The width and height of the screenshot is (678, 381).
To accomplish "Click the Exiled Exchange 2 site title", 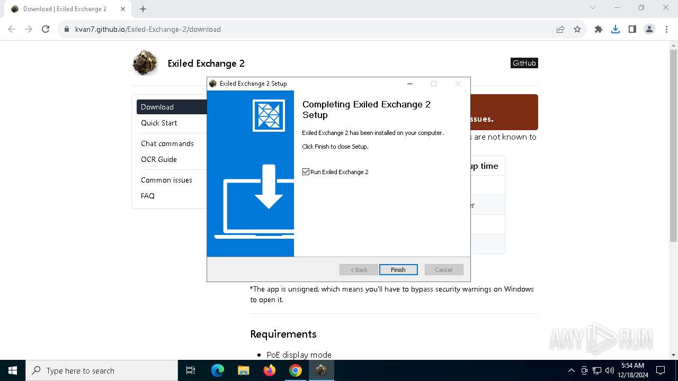I will coord(206,63).
